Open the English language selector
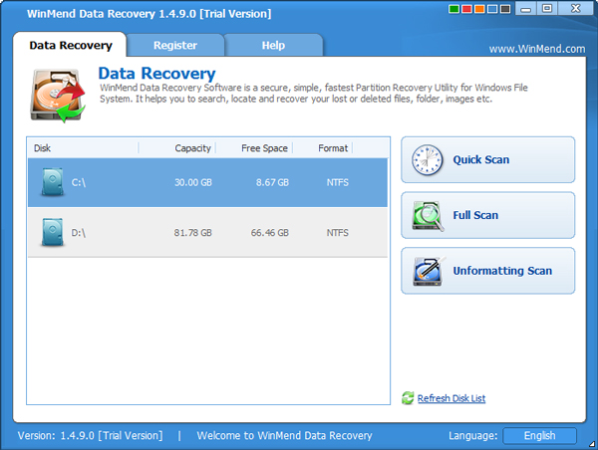Image resolution: width=598 pixels, height=450 pixels. [539, 435]
